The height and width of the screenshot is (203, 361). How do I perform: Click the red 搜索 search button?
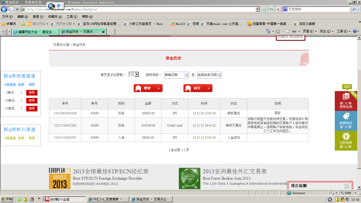click(148, 88)
